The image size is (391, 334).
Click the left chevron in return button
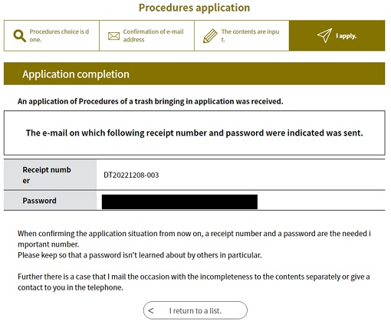[x=151, y=310]
